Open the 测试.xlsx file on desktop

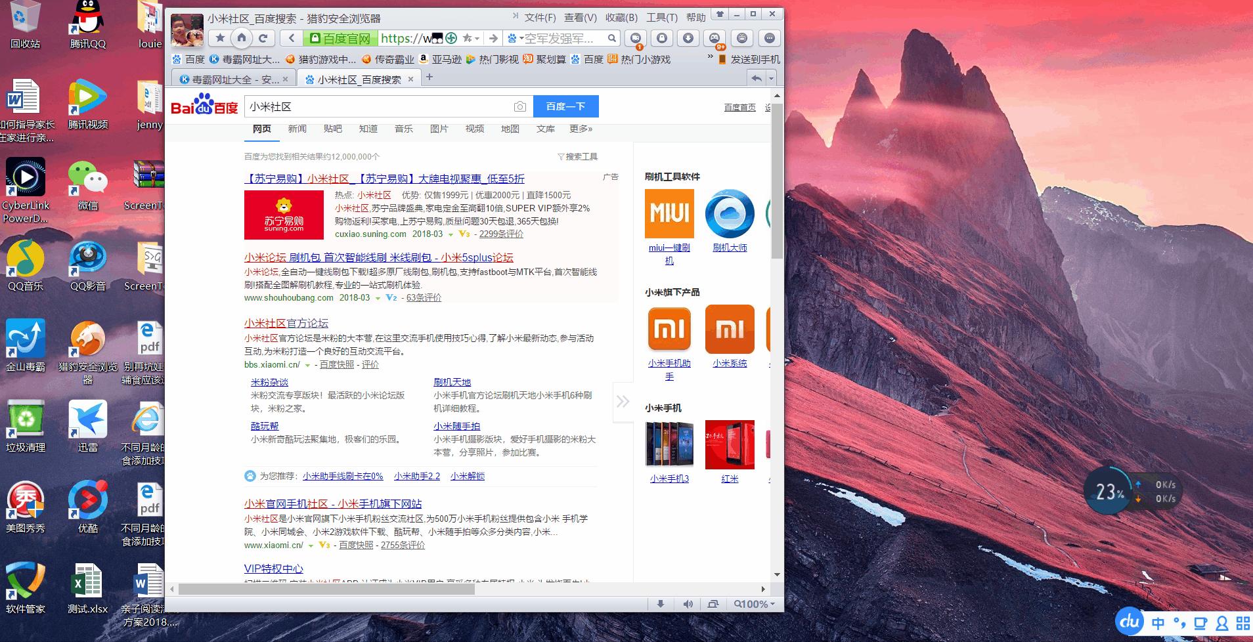pyautogui.click(x=87, y=589)
